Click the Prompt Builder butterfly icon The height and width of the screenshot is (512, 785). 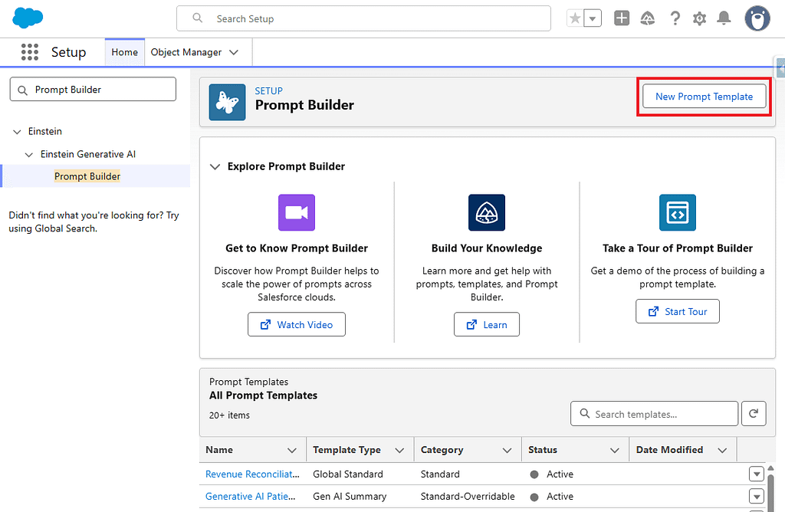pyautogui.click(x=227, y=102)
